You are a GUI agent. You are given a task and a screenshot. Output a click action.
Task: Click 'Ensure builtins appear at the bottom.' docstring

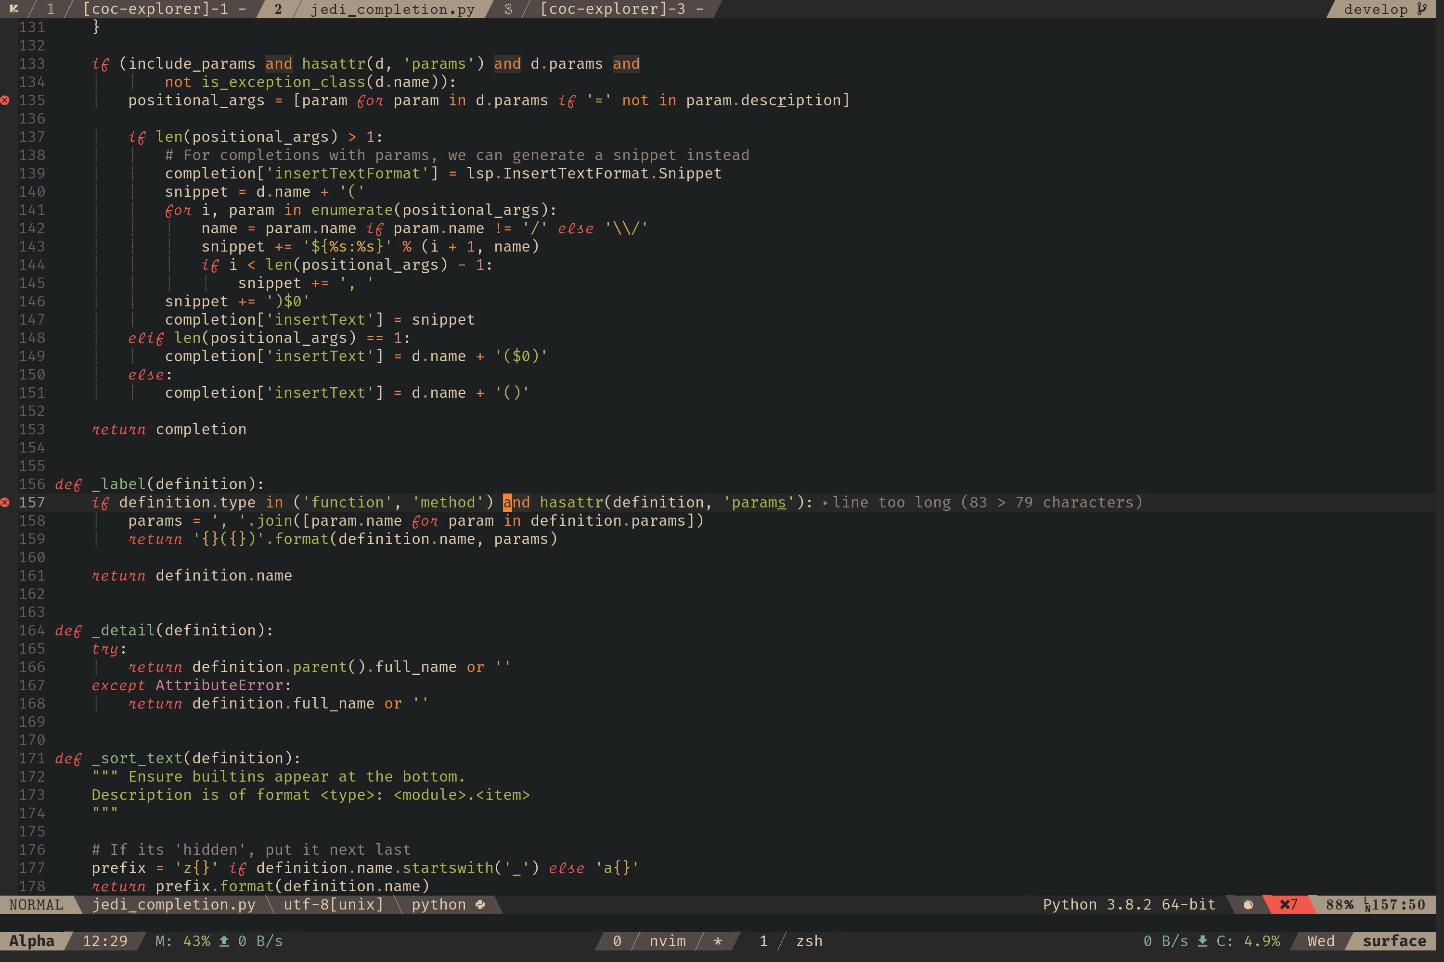coord(297,777)
